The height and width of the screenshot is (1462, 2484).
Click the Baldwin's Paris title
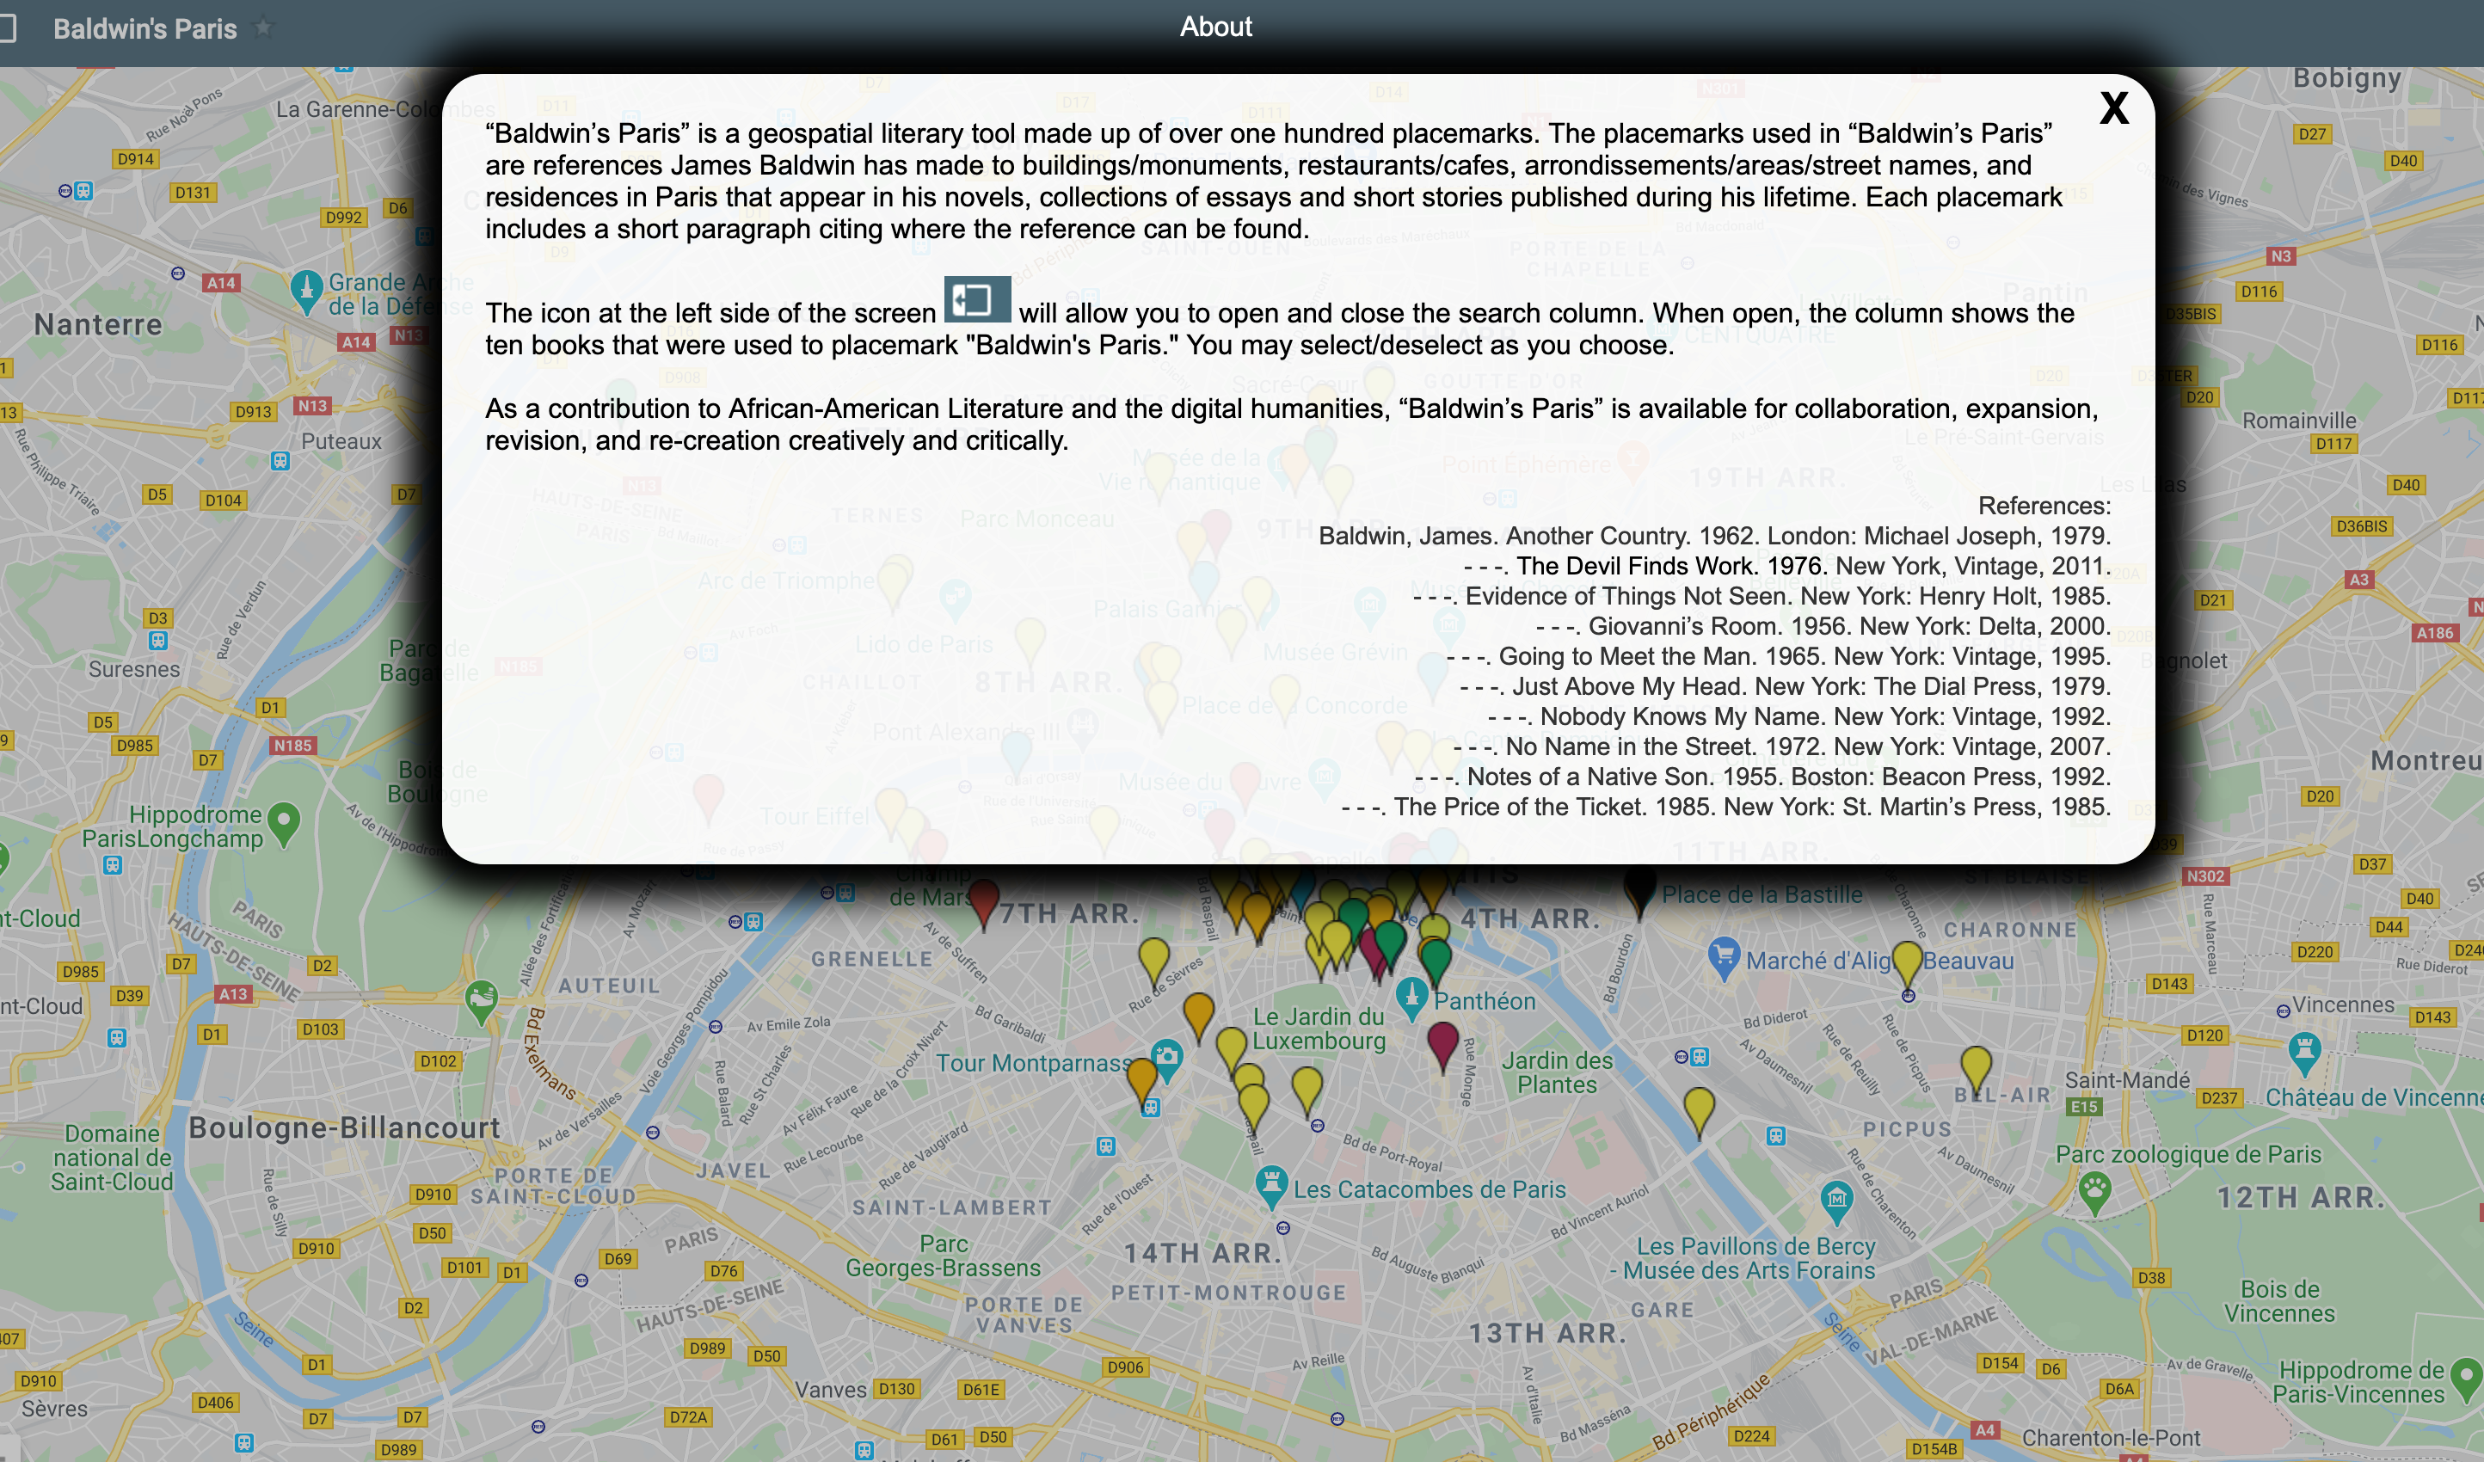coord(144,28)
